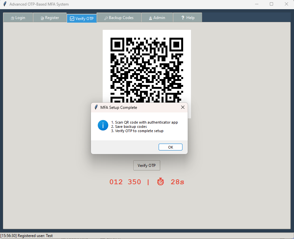The height and width of the screenshot is (239, 294).
Task: Maximize the Advanced OTP-Based MFA System window
Action: point(271,4)
